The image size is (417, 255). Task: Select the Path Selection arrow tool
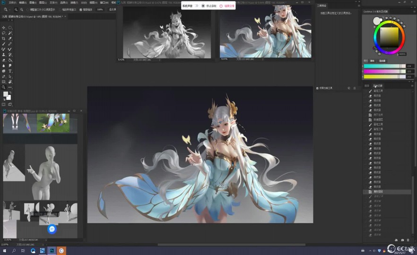[10, 76]
